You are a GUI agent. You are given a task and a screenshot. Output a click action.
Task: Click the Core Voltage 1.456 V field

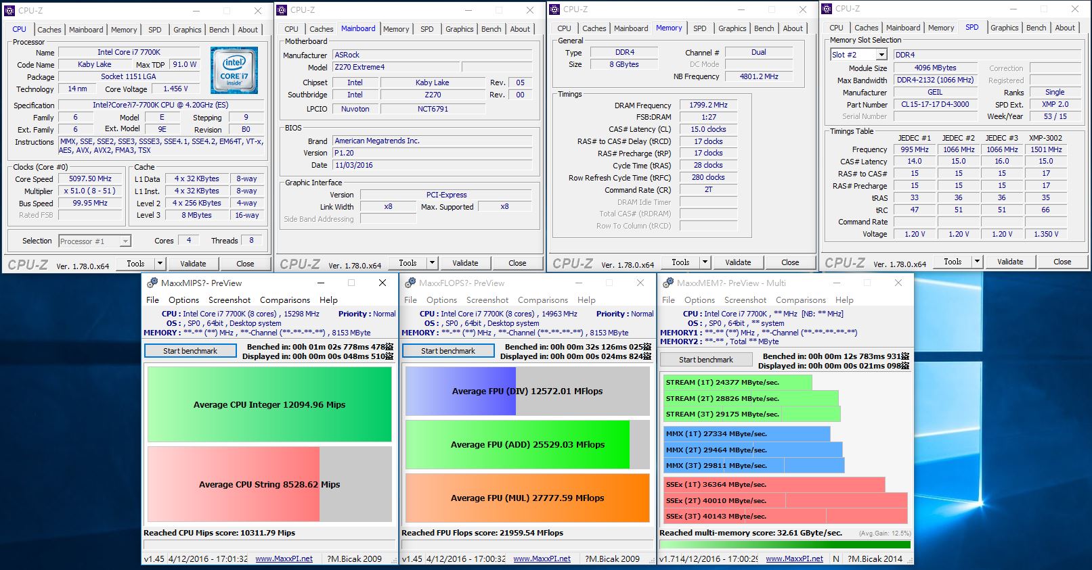coord(175,89)
